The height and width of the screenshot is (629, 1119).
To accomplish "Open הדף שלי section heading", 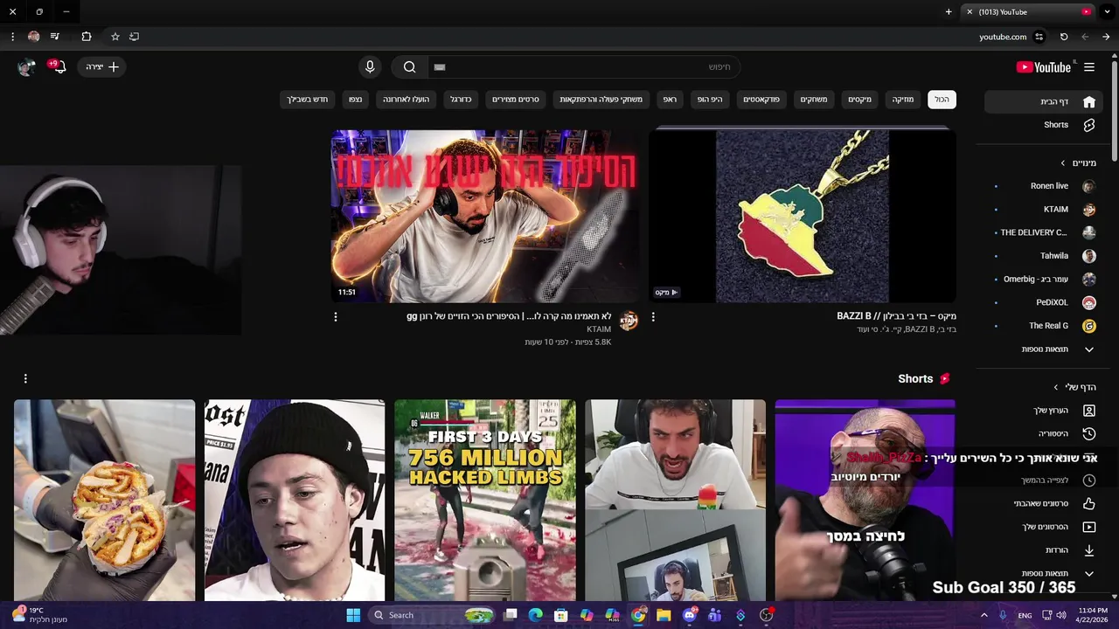I will click(1076, 387).
